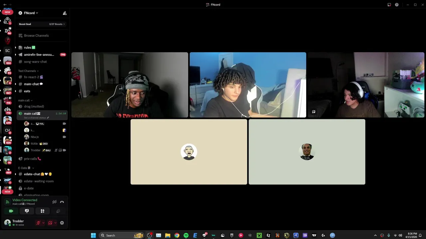Open Trodder user profile panel
Image resolution: width=426 pixels, height=239 pixels.
(x=18, y=223)
